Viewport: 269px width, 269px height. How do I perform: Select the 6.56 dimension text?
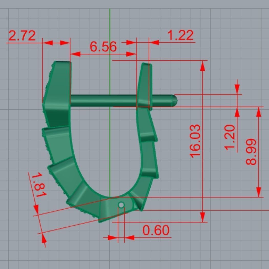[103, 47]
